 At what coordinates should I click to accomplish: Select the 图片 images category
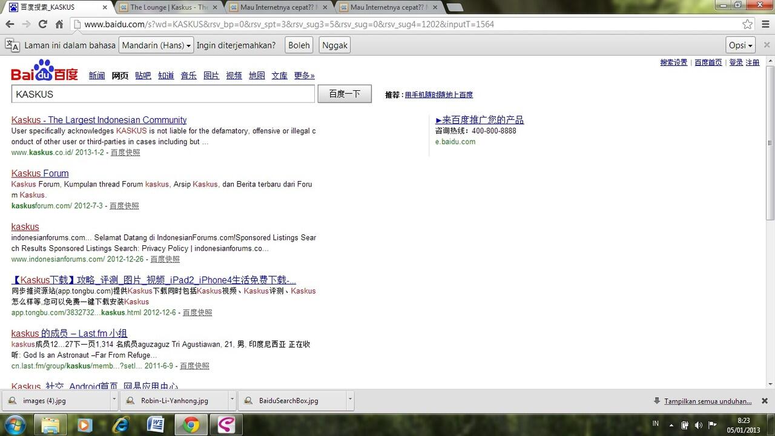[211, 76]
